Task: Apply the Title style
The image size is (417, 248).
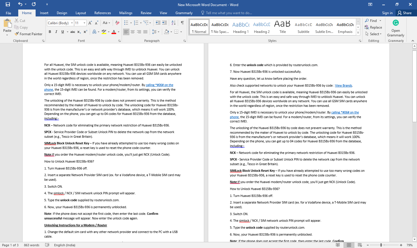Action: point(283,27)
